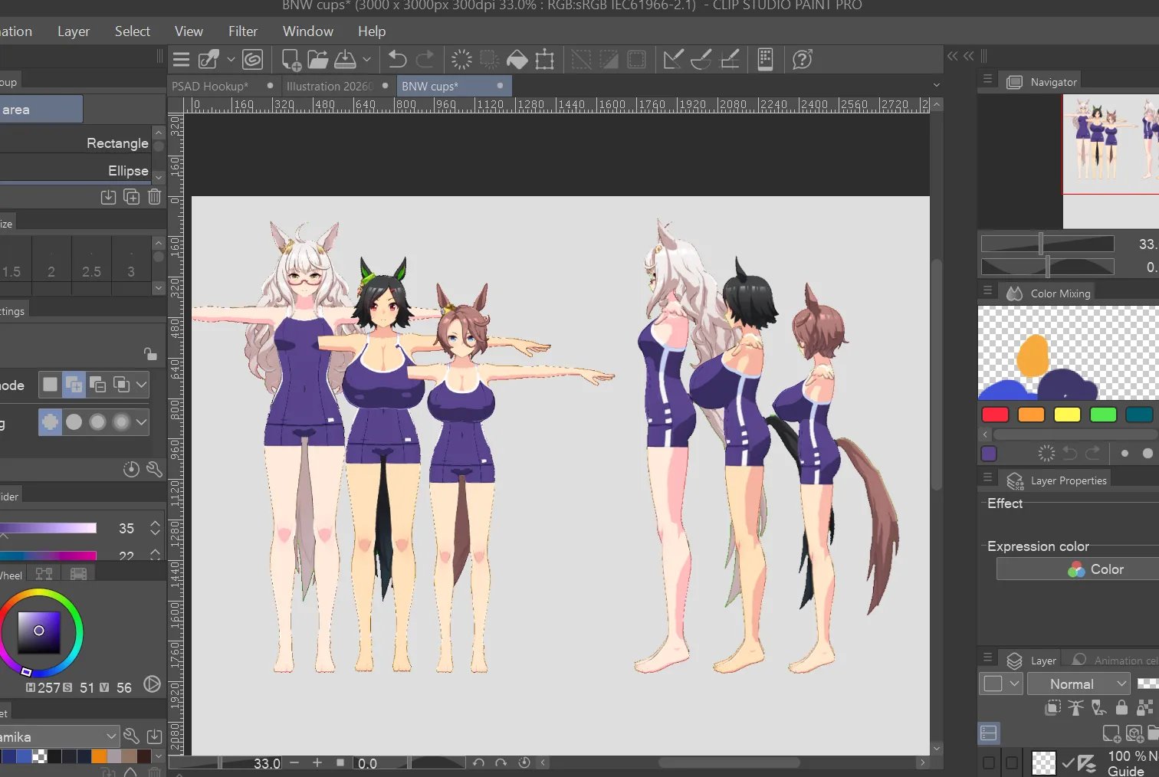Adjust the stepper arrows next to value 35
Screen dimensions: 1159x777
156,528
